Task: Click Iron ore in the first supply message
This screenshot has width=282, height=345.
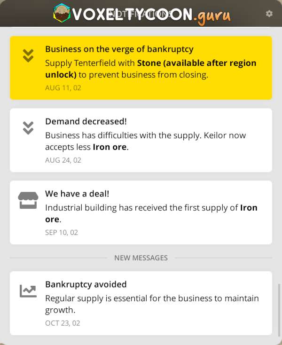Action: click(249, 208)
